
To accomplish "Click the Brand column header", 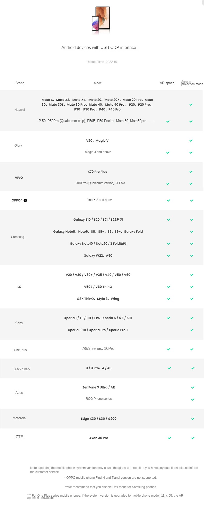I will [x=20, y=83].
